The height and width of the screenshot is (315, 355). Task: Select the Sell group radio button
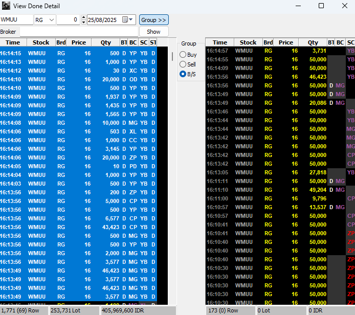[183, 64]
